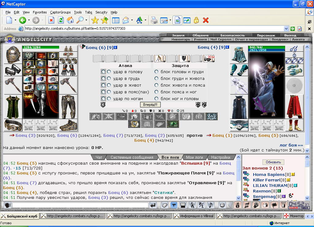Open the Favorites menu
The height and width of the screenshot is (227, 314).
40,12
